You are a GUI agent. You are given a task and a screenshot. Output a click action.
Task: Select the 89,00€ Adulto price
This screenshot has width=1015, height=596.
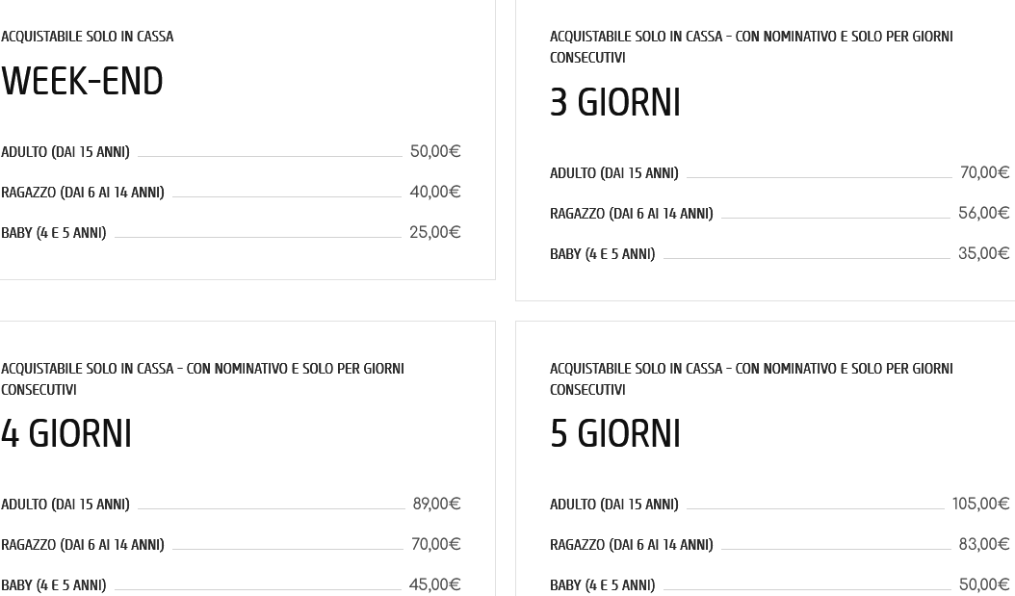(x=436, y=504)
